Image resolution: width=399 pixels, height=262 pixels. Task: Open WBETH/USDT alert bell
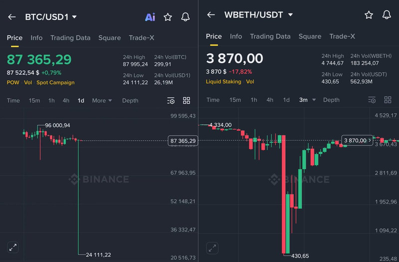[x=387, y=15]
